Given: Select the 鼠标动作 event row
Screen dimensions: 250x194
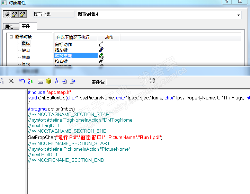Looking at the screenshot, I should [x=63, y=44].
